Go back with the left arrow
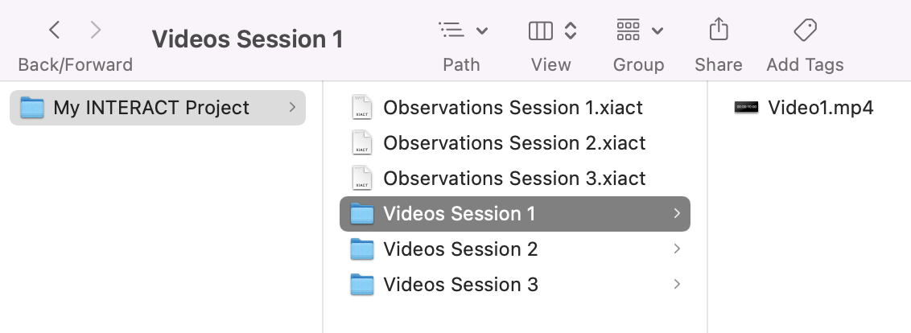911x333 pixels. pos(54,30)
